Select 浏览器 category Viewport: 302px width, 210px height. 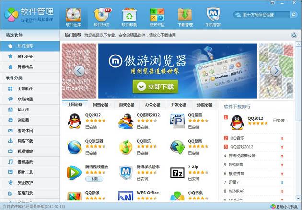pos(30,120)
